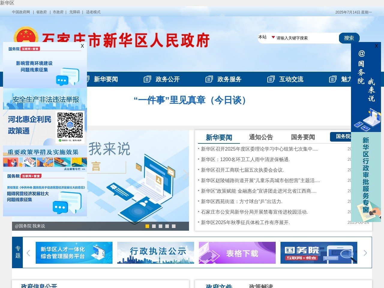Open article 新华区赵陵铺街道开展儿童乐高城市创想营
The height and width of the screenshot is (288, 384).
tap(260, 180)
